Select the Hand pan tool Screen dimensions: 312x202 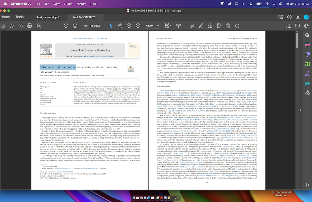(x=120, y=26)
